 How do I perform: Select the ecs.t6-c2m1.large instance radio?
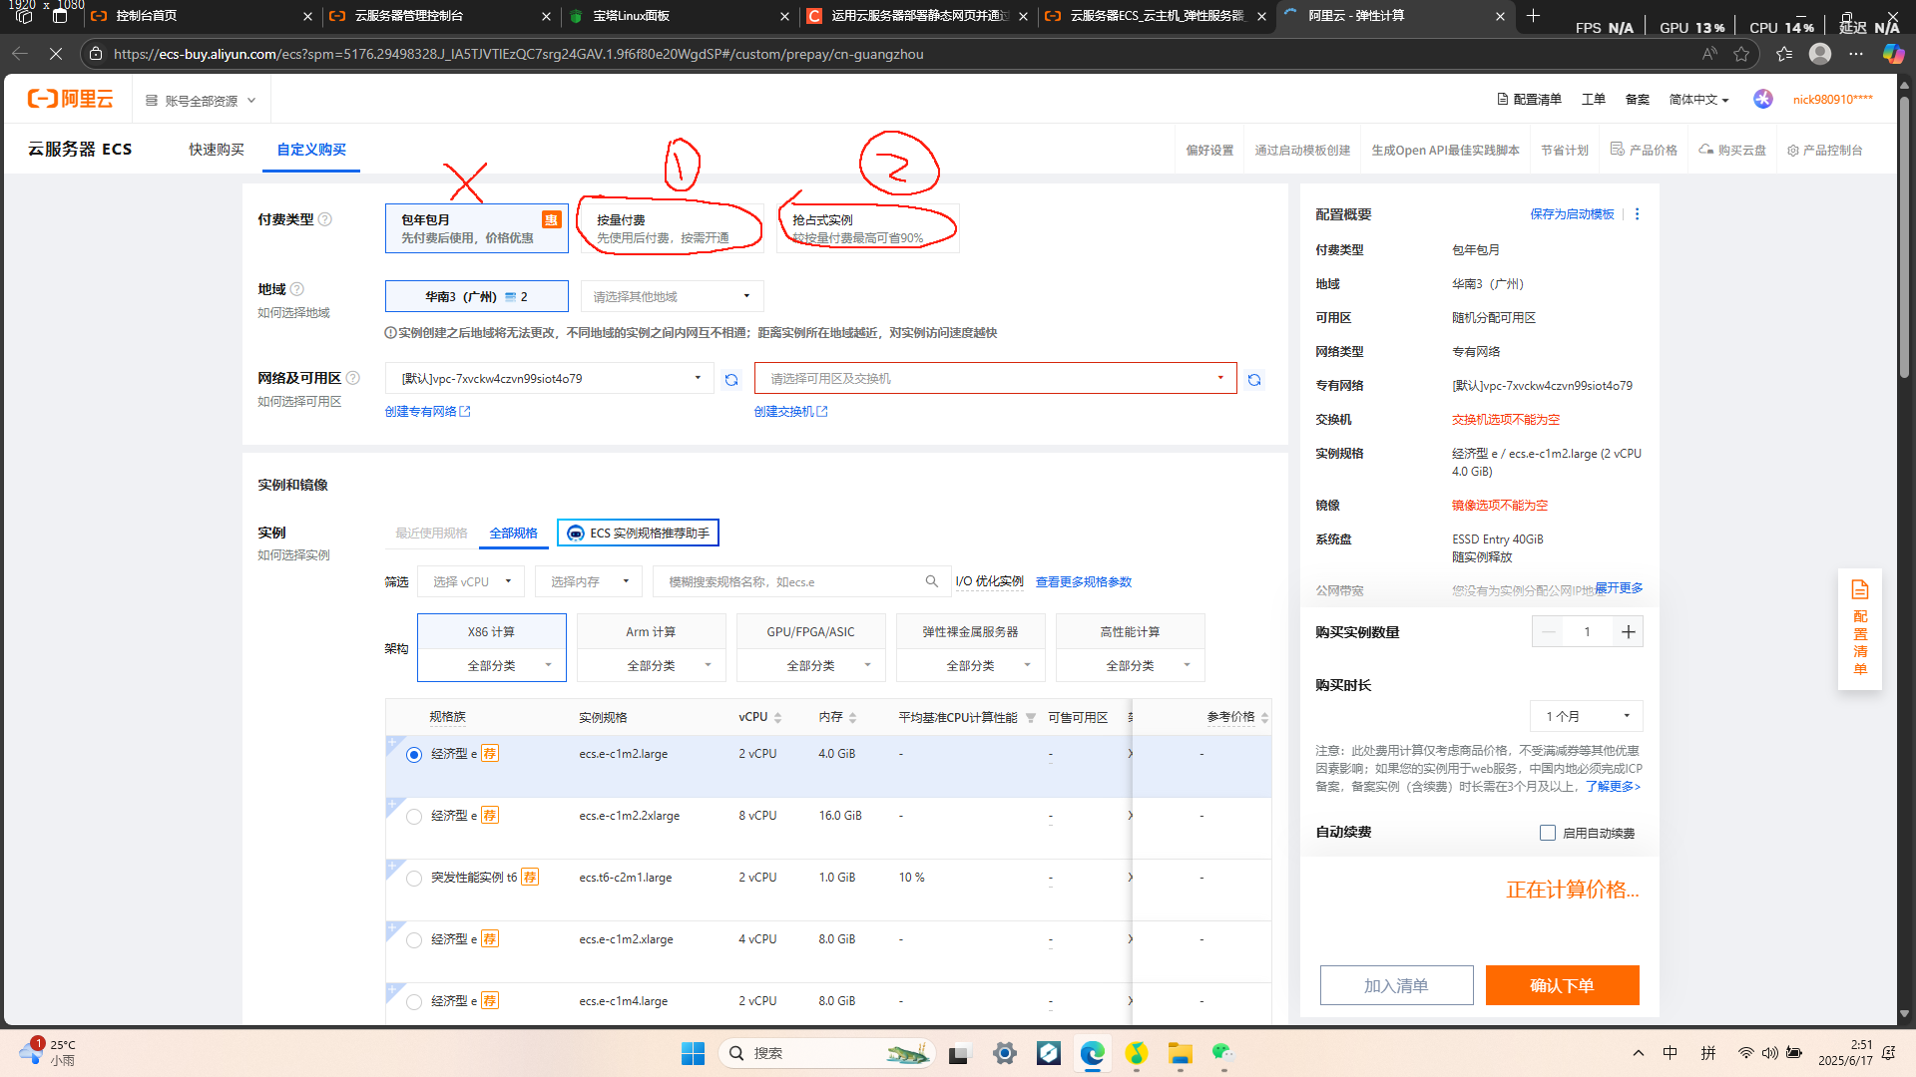point(414,879)
